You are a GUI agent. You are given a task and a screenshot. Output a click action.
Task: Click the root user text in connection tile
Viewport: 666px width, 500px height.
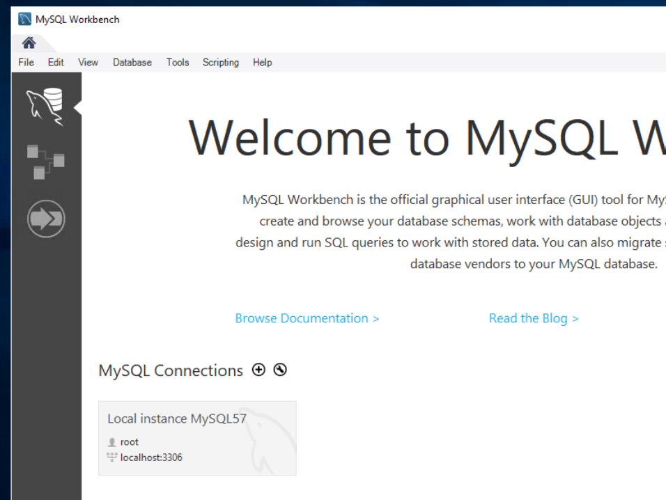(129, 442)
